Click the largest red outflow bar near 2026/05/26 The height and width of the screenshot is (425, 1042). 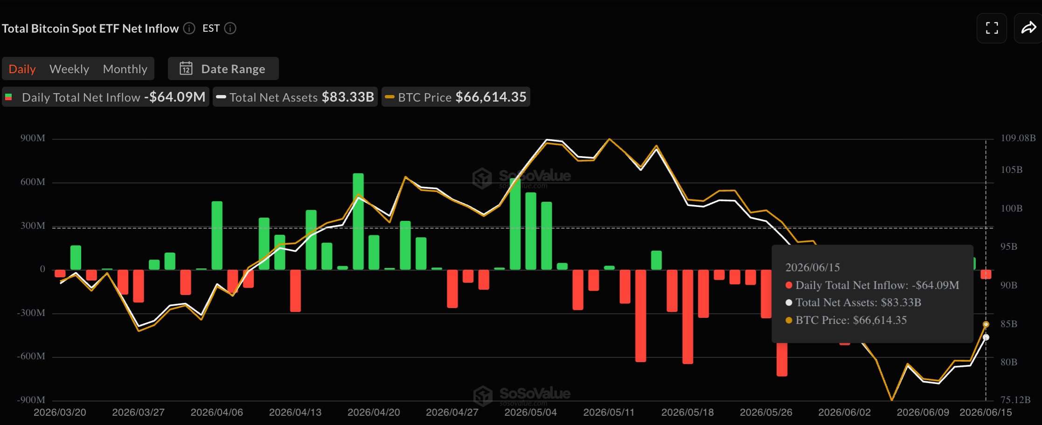(782, 359)
